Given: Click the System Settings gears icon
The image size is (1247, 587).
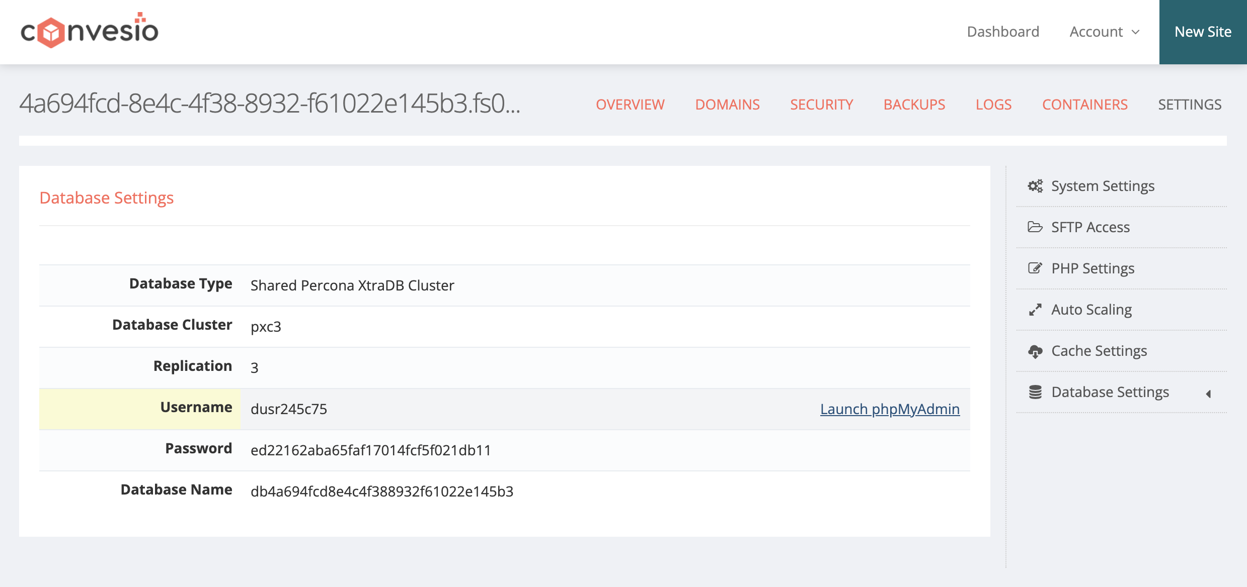Looking at the screenshot, I should point(1035,186).
